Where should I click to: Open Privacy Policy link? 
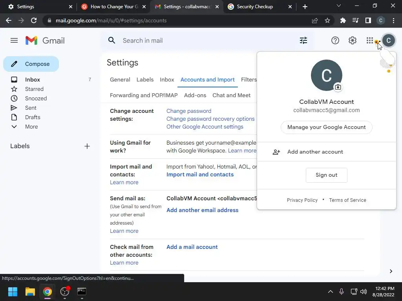tap(302, 200)
